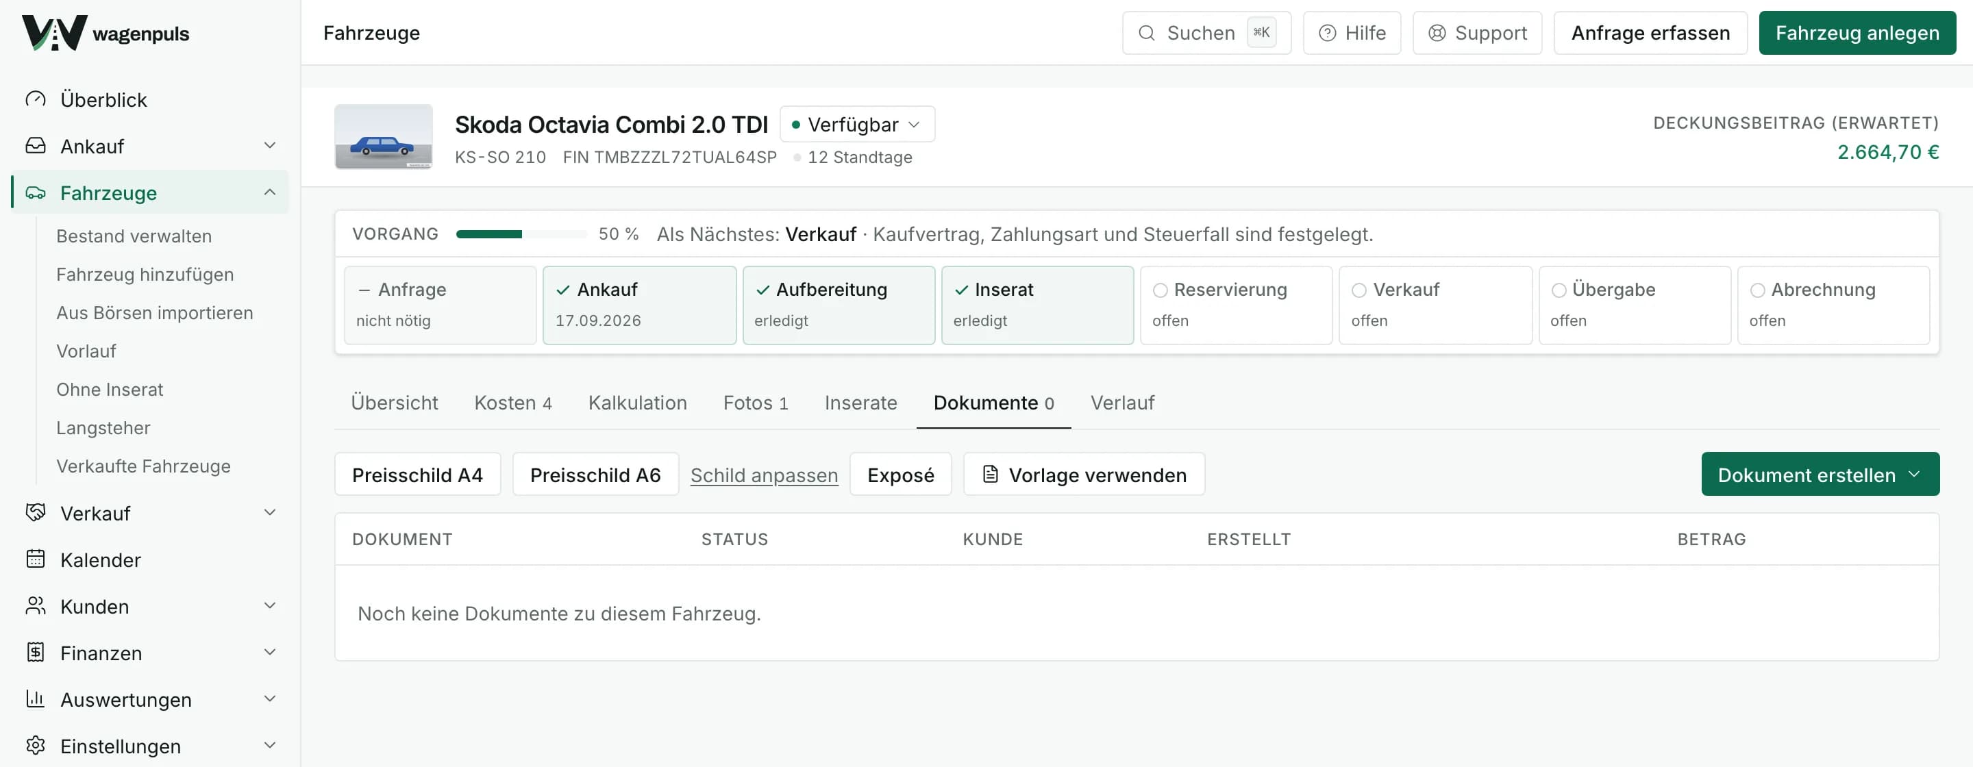Click Fahrzeug anlegen button
The height and width of the screenshot is (767, 1973).
tap(1857, 33)
